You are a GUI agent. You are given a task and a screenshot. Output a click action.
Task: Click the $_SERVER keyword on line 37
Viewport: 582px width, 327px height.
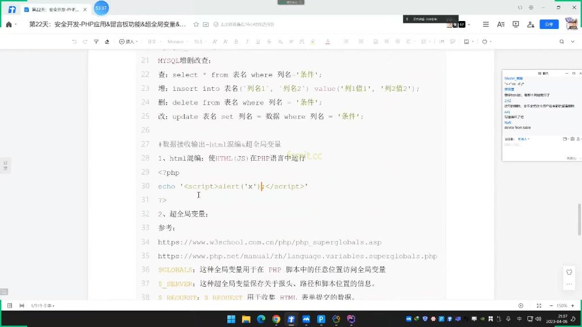coord(175,284)
